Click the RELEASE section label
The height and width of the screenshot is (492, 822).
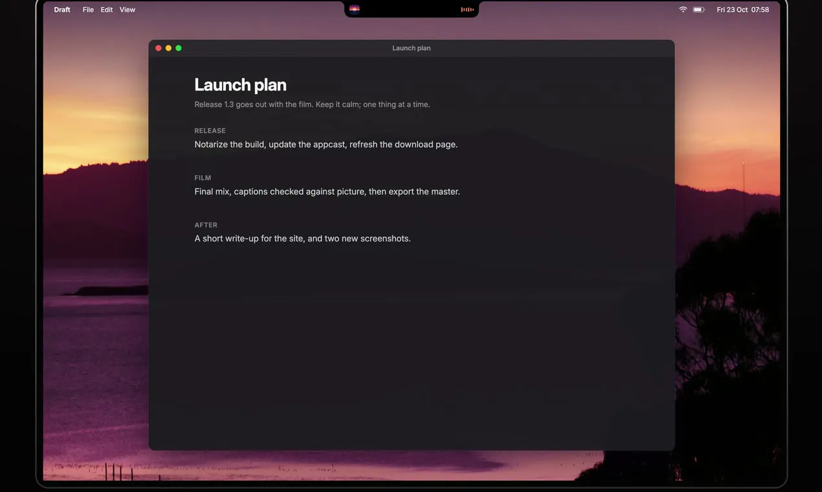point(210,131)
